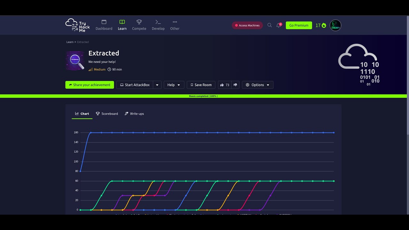Open the Compete menu

click(139, 25)
